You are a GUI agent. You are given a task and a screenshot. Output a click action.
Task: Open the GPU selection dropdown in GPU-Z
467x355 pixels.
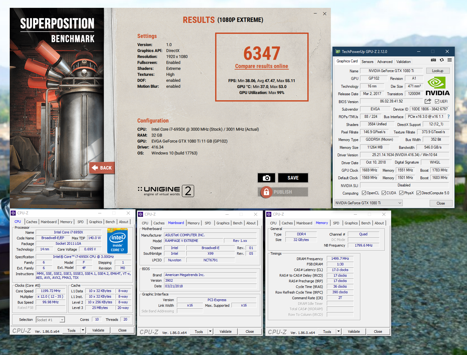click(368, 203)
